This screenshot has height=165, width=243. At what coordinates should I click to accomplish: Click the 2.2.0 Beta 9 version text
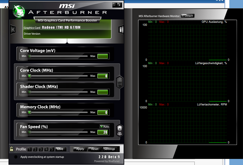pyautogui.click(x=109, y=157)
